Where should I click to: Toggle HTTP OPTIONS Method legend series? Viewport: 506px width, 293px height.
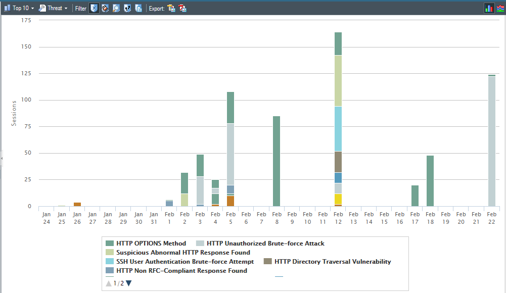point(151,243)
